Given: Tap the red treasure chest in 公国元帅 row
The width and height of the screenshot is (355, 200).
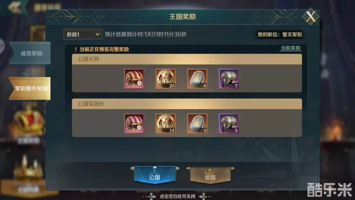Looking at the screenshot, I should (134, 79).
